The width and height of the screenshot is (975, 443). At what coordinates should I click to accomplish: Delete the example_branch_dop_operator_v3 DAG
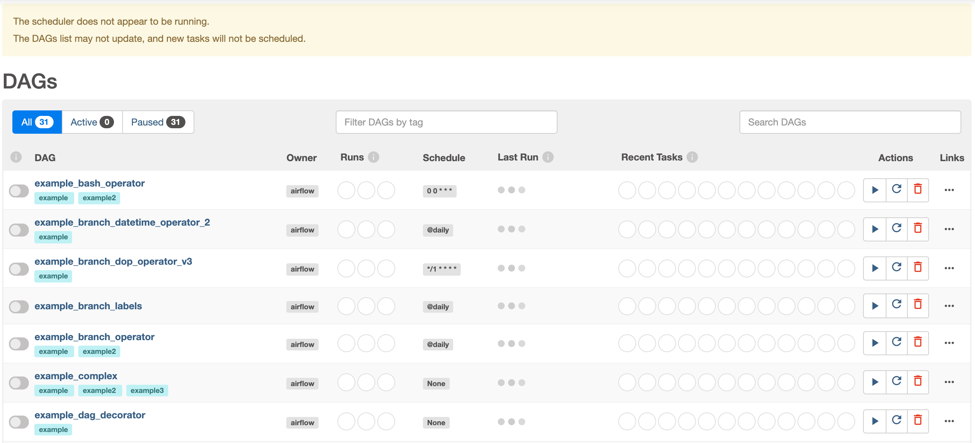point(917,268)
